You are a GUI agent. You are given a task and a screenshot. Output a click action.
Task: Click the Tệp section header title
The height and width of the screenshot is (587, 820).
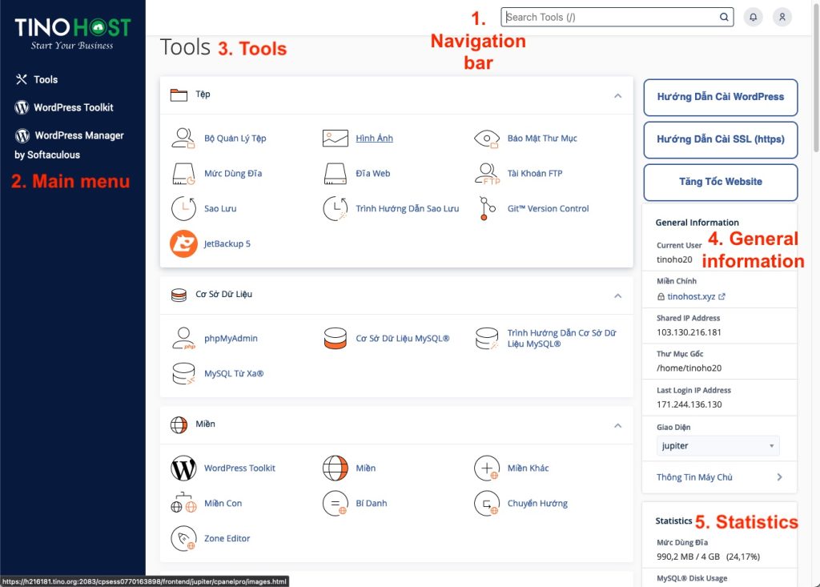pos(203,94)
